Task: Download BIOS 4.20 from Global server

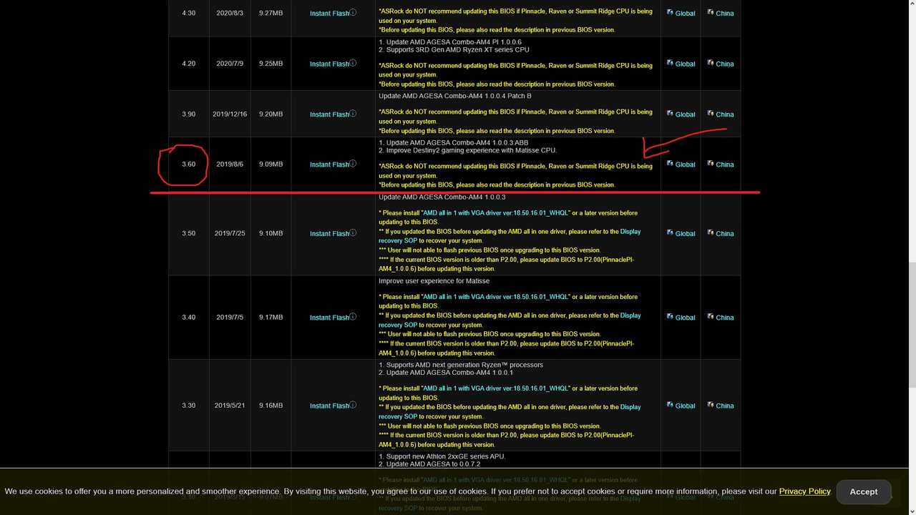Action: (x=681, y=64)
